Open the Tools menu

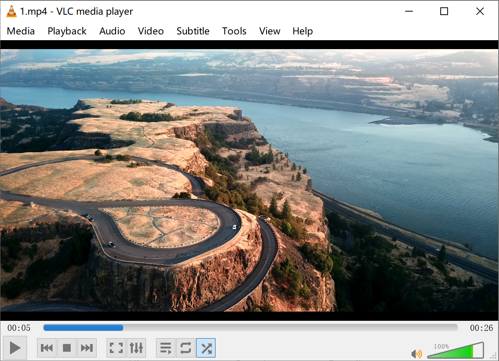234,31
